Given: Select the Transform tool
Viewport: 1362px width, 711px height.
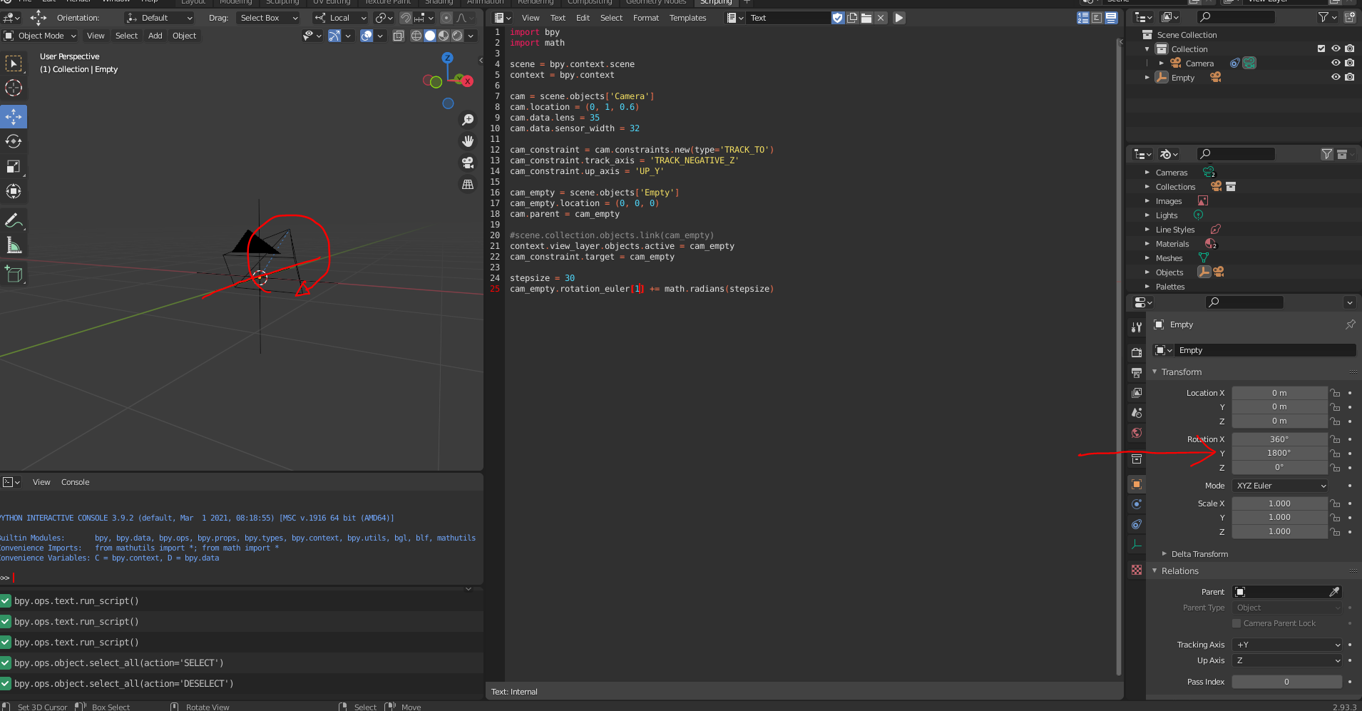Looking at the screenshot, I should tap(14, 191).
